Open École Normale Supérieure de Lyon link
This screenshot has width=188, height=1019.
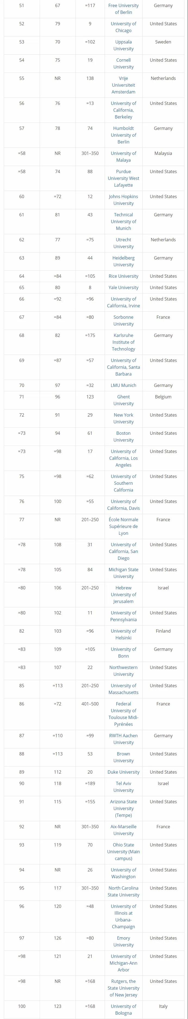pos(124,526)
